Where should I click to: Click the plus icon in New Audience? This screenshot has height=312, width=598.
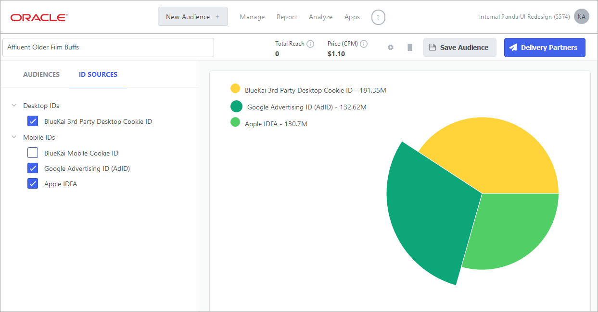pyautogui.click(x=217, y=17)
